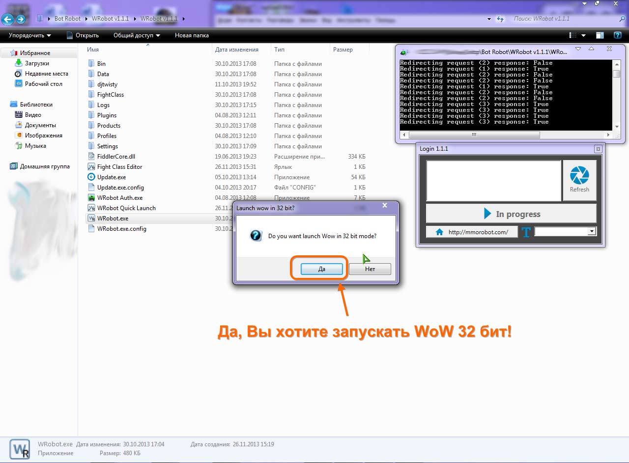
Task: Click the Да button in the dialog
Action: pyautogui.click(x=321, y=269)
